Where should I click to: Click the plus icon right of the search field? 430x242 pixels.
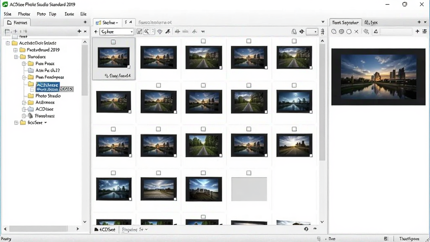417,32
